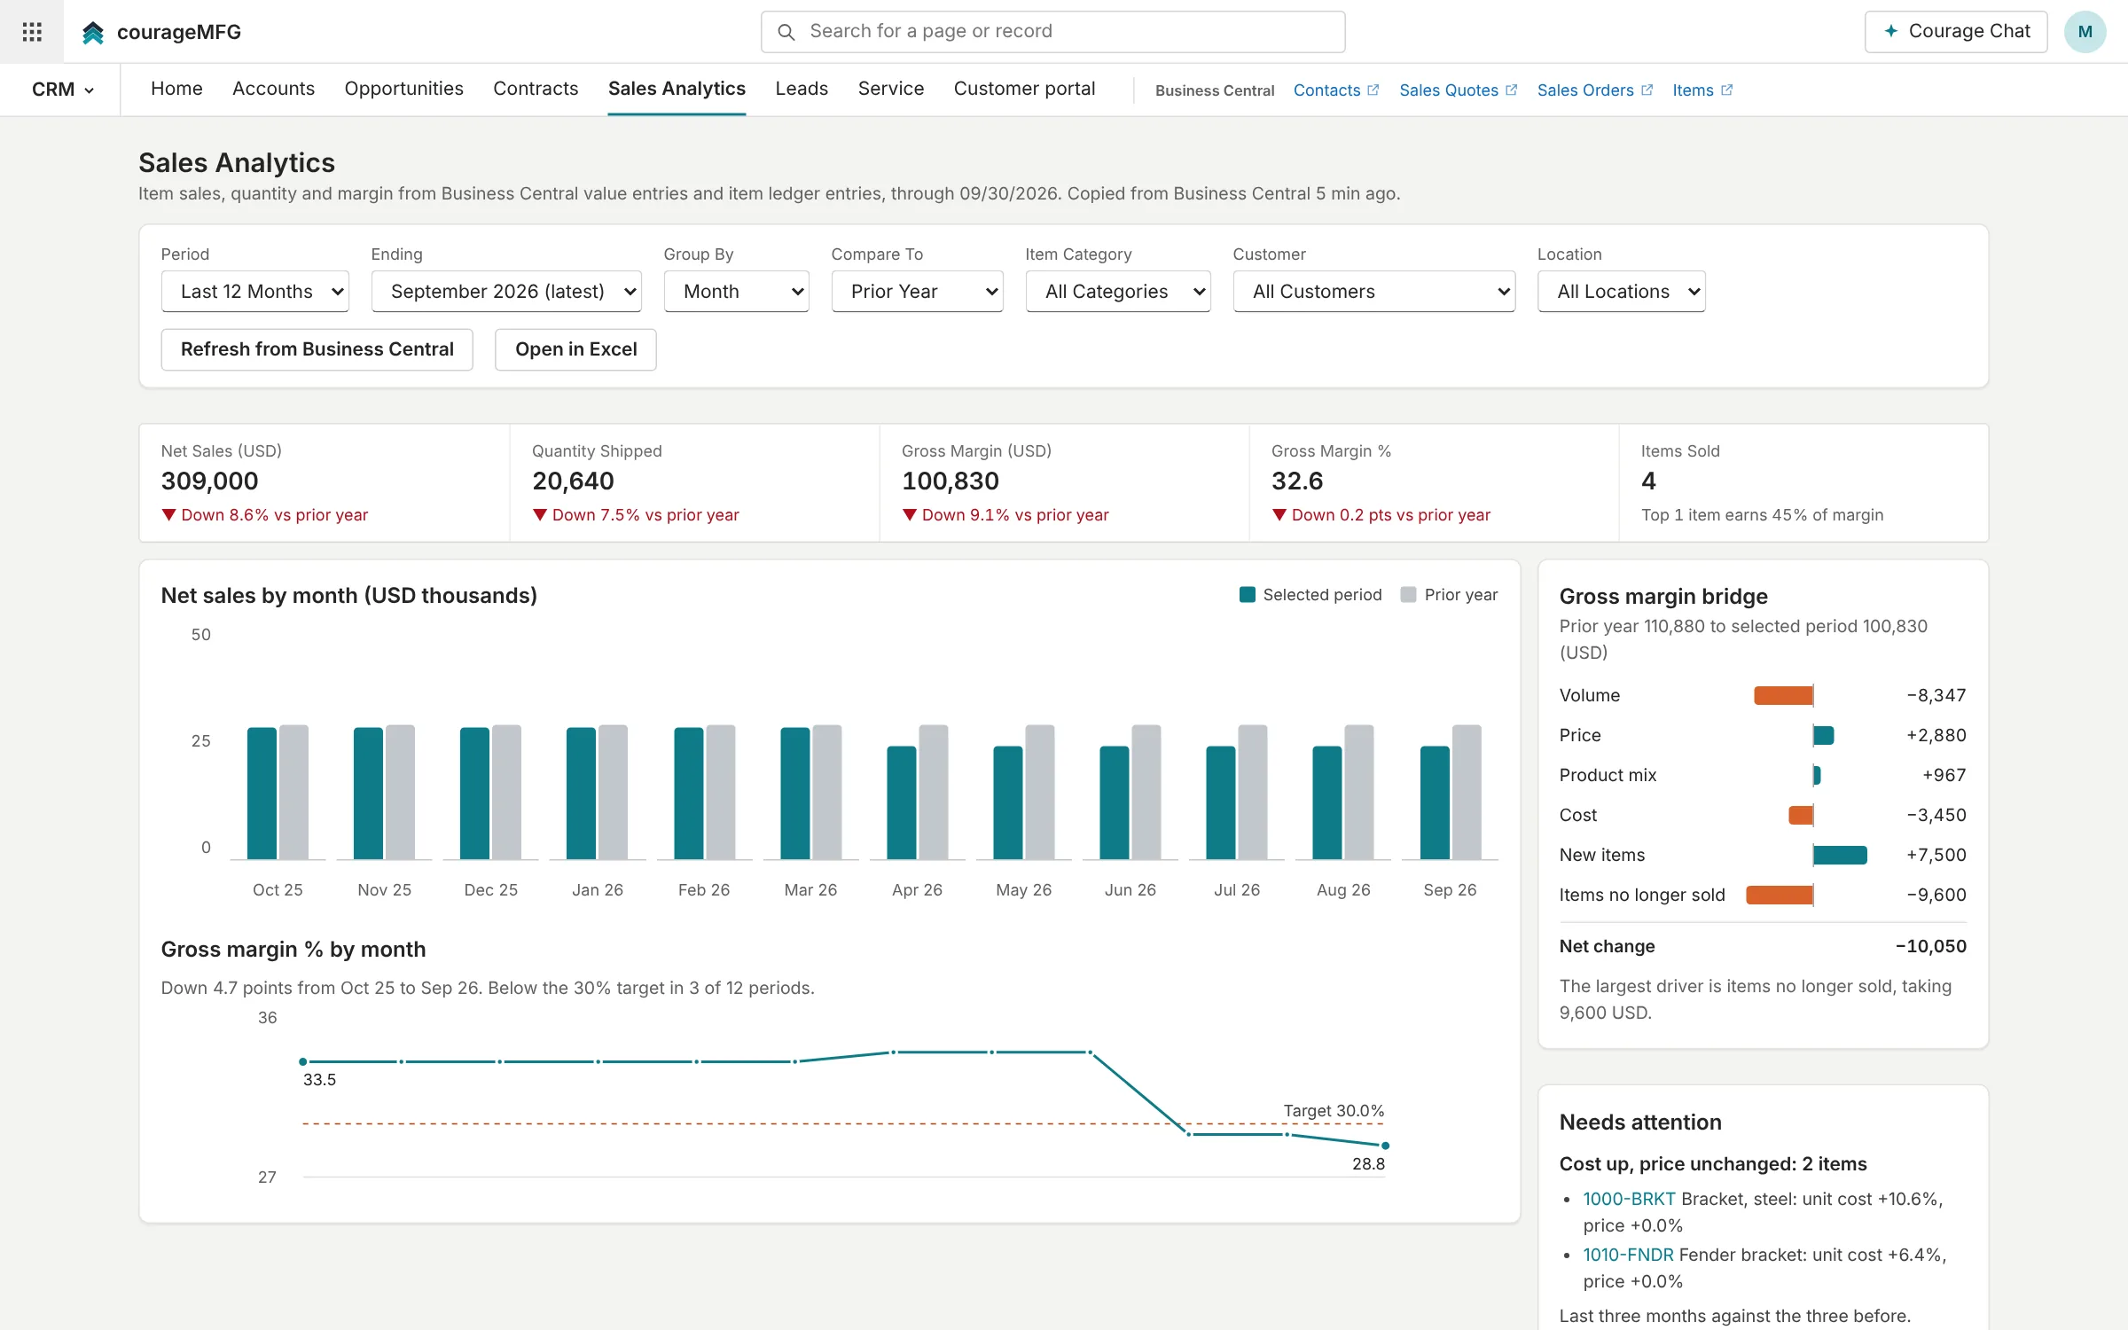Click the Selected period legend swatch

[1247, 595]
